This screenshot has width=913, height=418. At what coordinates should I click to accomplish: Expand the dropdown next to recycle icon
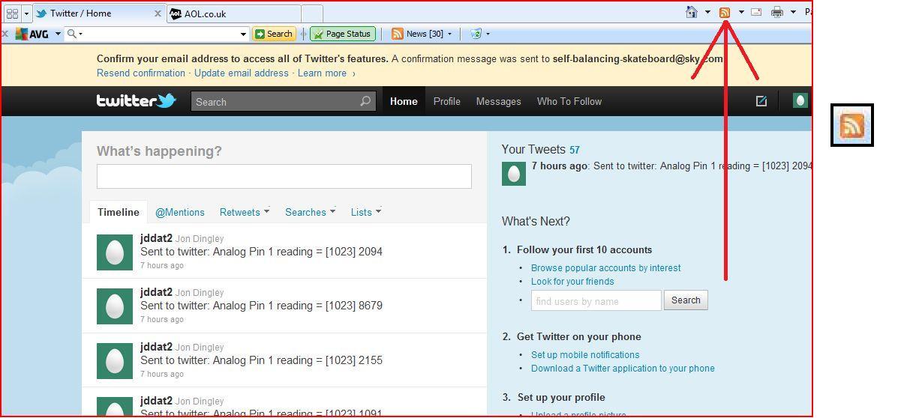[488, 34]
